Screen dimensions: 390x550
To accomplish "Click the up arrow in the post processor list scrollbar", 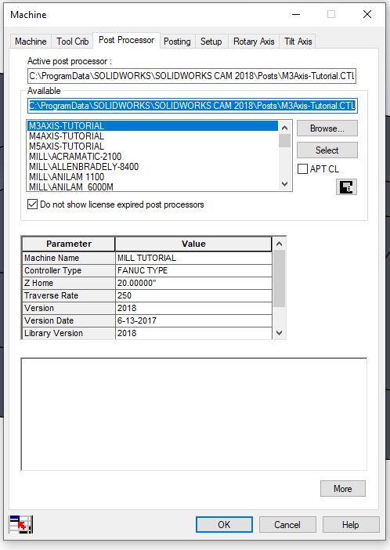I will coord(285,128).
